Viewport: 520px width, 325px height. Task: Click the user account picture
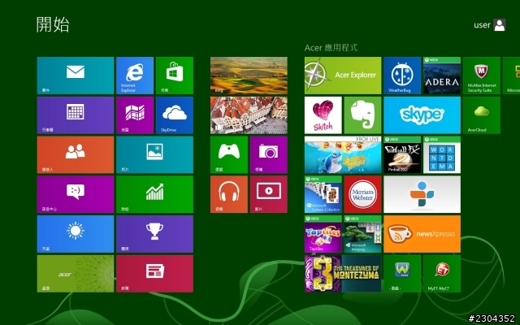click(500, 25)
